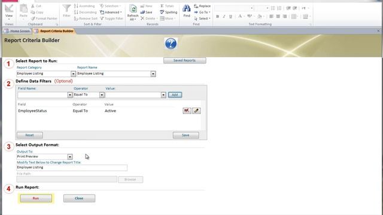This screenshot has width=383, height=215.
Task: Click the report title text field
Action: [x=72, y=167]
